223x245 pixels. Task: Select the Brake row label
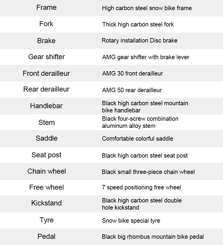point(46,41)
